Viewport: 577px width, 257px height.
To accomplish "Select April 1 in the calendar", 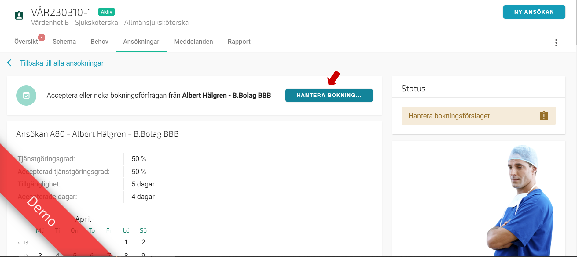I will pos(126,242).
